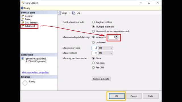The width and height of the screenshot is (182, 102).
Task: Open the Events page
Action: click(28, 19)
